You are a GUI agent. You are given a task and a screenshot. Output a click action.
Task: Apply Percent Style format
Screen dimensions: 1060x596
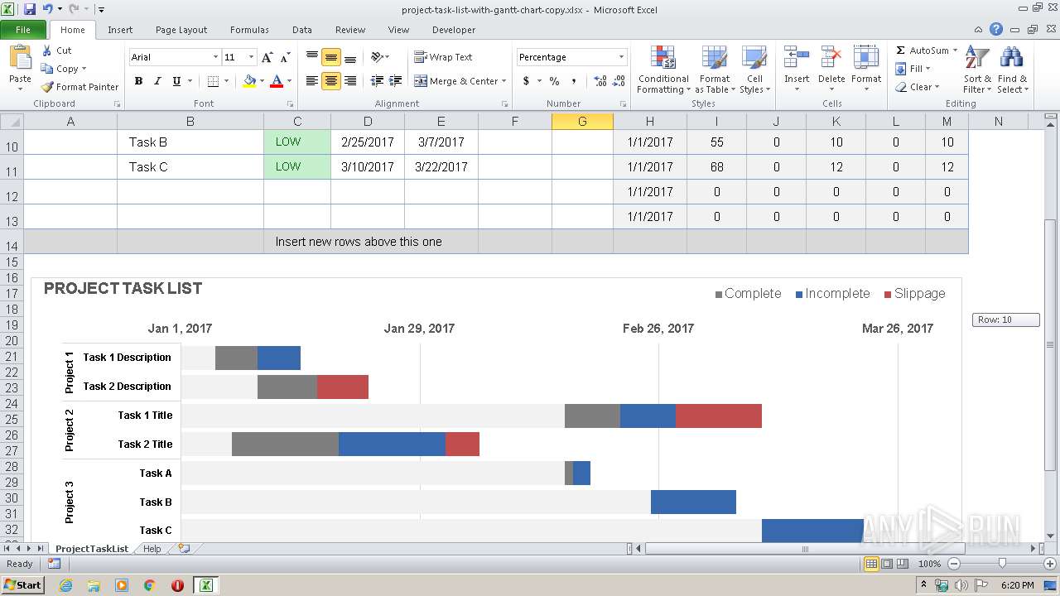[554, 81]
